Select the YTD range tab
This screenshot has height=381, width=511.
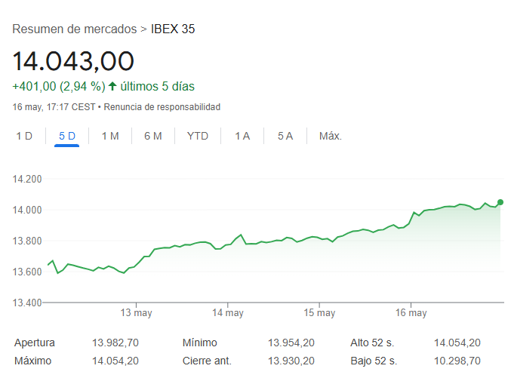[x=198, y=136]
